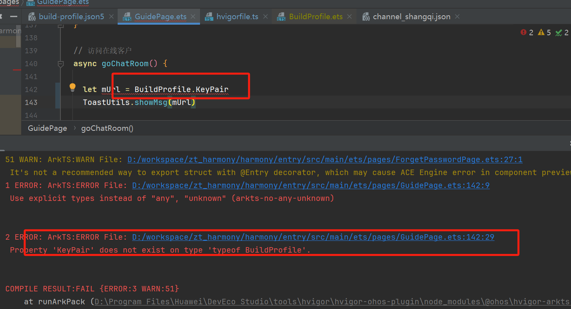
Task: Click the GuidePage.ets path breadcrumb at top
Action: coord(63,2)
